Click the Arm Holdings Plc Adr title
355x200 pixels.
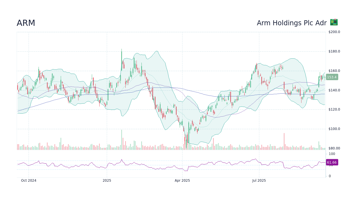click(292, 23)
